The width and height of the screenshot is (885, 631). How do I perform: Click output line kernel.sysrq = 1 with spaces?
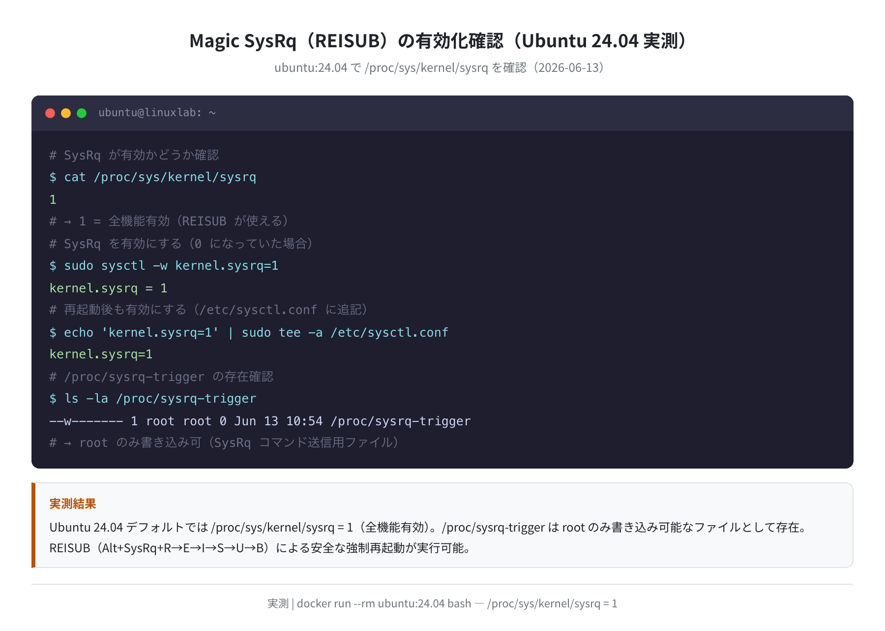click(108, 288)
